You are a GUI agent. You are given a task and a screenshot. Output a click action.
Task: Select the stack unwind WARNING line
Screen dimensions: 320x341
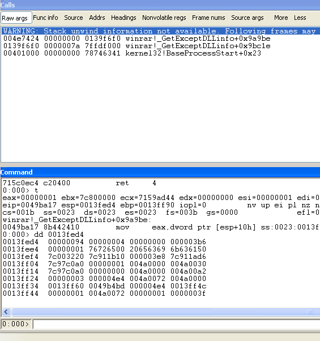pos(161,31)
